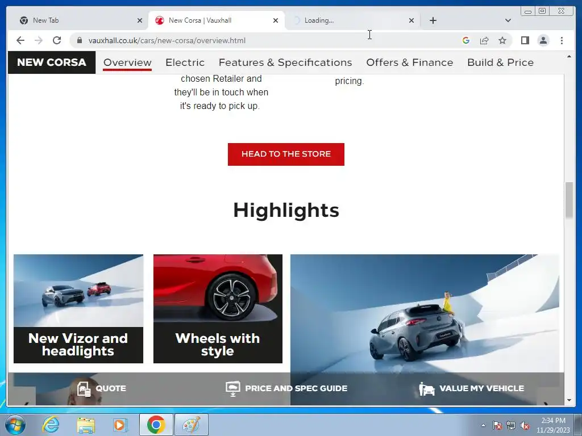The height and width of the screenshot is (436, 582).
Task: Open Windows Explorer from taskbar
Action: 86,425
